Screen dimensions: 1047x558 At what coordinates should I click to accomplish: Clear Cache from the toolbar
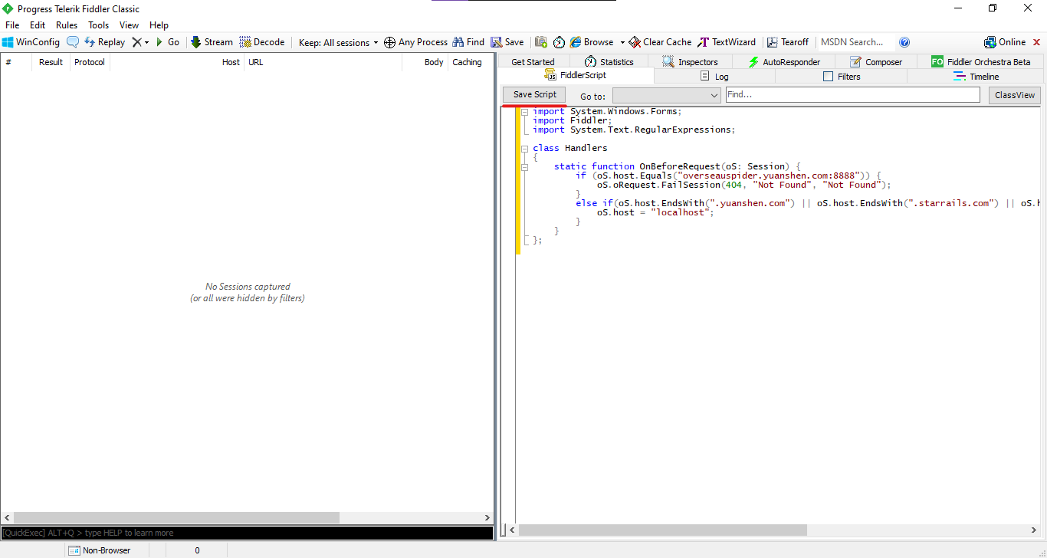[x=660, y=42]
